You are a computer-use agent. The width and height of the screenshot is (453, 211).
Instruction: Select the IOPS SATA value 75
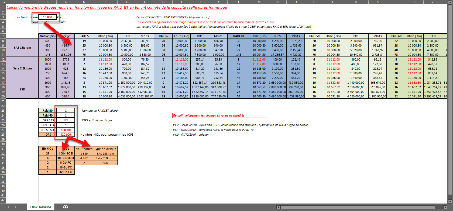click(66, 125)
